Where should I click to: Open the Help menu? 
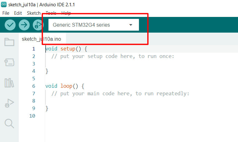pos(66,13)
